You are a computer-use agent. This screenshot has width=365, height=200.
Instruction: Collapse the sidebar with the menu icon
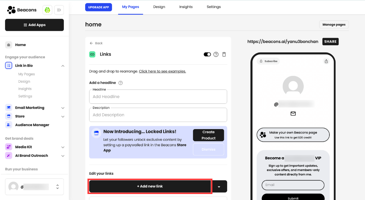click(x=59, y=10)
